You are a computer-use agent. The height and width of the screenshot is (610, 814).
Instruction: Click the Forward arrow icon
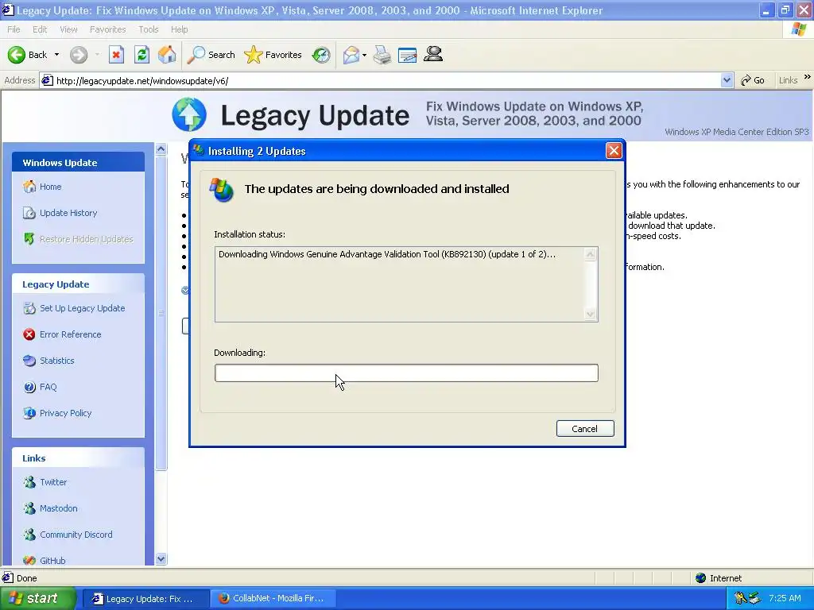tap(79, 55)
